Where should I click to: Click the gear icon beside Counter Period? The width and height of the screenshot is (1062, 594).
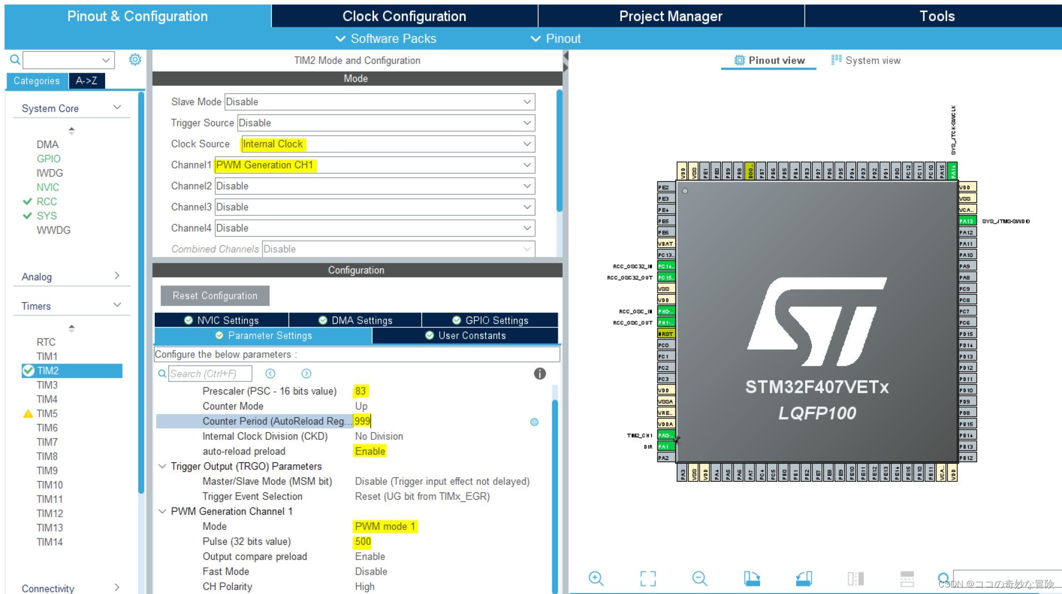point(534,422)
